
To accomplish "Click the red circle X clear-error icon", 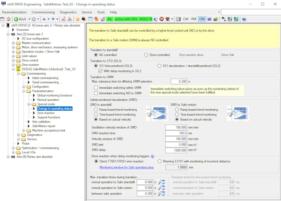I will 162,19.
